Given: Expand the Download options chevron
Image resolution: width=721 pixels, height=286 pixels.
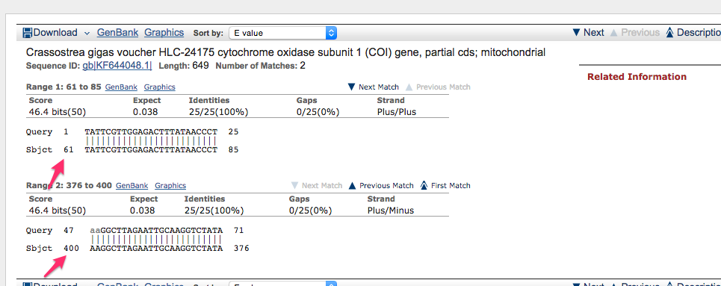Looking at the screenshot, I should point(87,33).
